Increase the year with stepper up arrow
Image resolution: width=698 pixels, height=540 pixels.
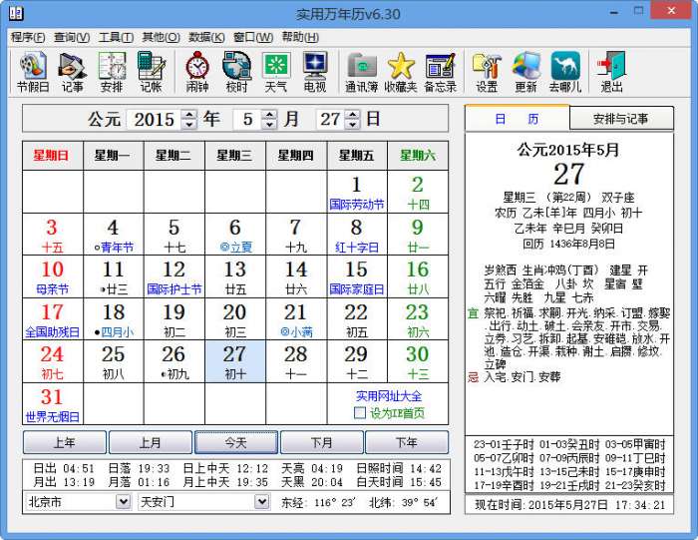point(189,114)
